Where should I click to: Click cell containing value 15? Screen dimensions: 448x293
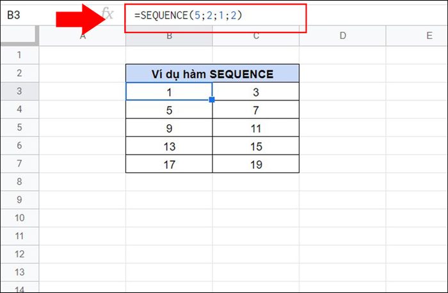point(256,146)
